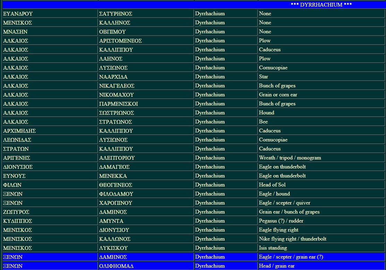Select Pegasus (?) / rudder cell
Screen dimensions: 386x270
coord(281,221)
